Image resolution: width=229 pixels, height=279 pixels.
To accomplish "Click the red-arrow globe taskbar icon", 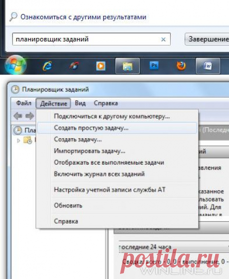I will (74, 66).
